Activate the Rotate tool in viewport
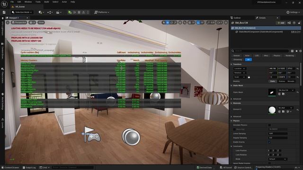This screenshot has width=303, height=170. click(x=171, y=23)
